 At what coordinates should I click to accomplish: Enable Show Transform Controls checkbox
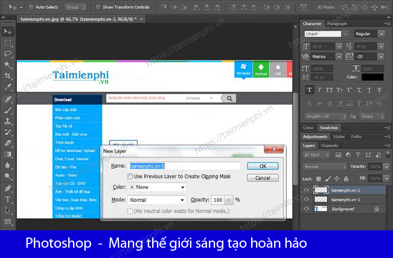point(98,7)
